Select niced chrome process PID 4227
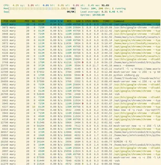 tap(80, 107)
